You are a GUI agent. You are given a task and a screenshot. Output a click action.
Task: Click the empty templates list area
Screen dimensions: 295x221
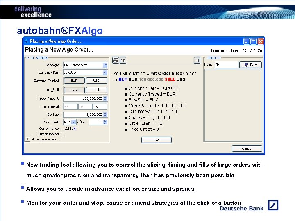click(x=233, y=105)
